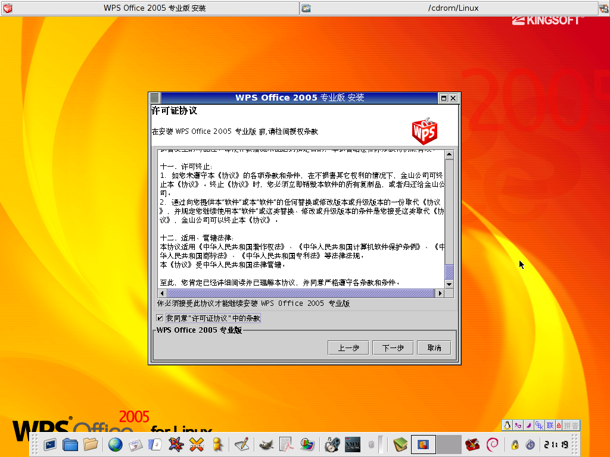
Task: Select the WPS Office 2005 专业版 安装 taskbar entry
Action: tap(150, 8)
